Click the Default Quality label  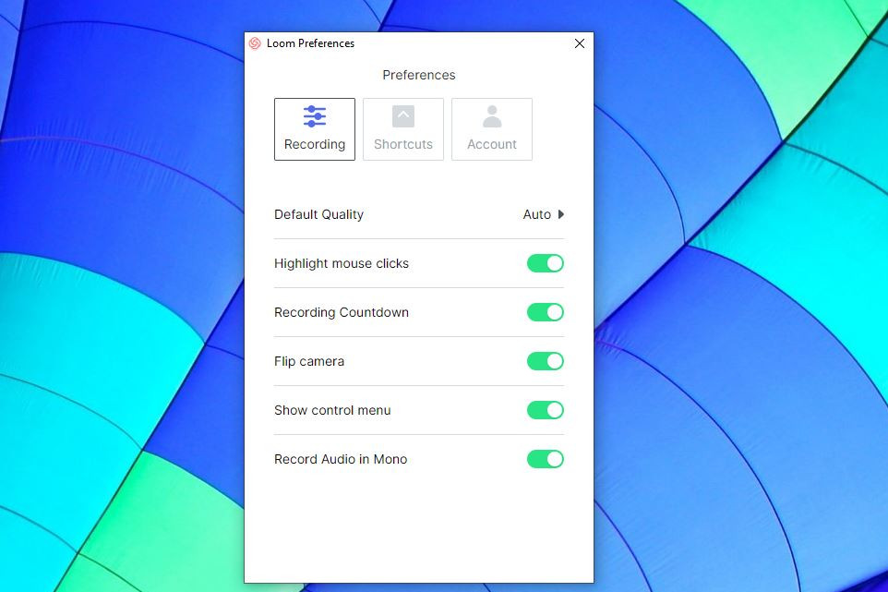318,214
